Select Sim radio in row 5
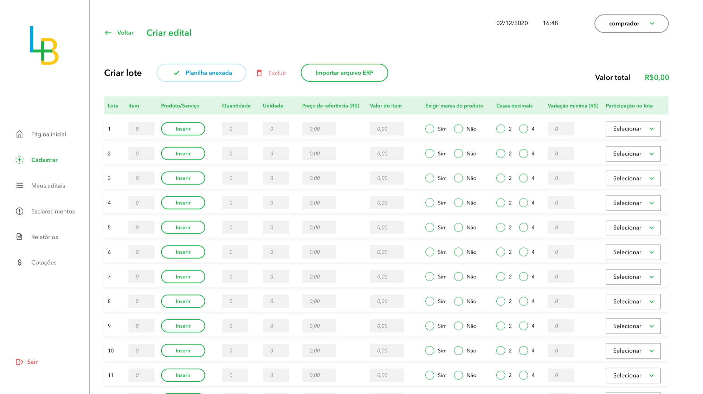The image size is (703, 394). [x=430, y=227]
